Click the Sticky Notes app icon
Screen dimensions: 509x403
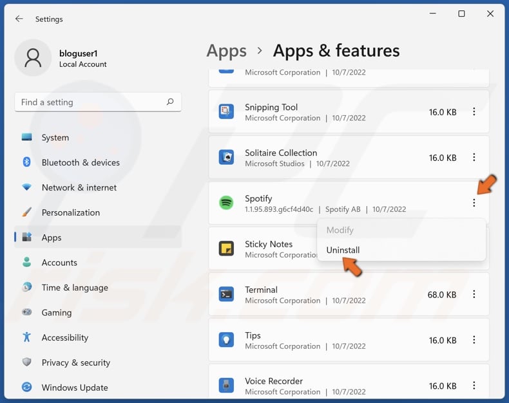226,248
